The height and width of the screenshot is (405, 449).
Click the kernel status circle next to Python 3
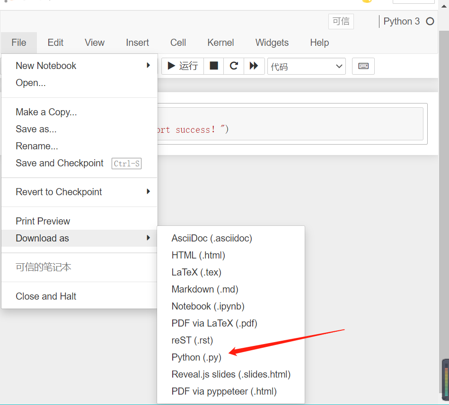point(430,21)
